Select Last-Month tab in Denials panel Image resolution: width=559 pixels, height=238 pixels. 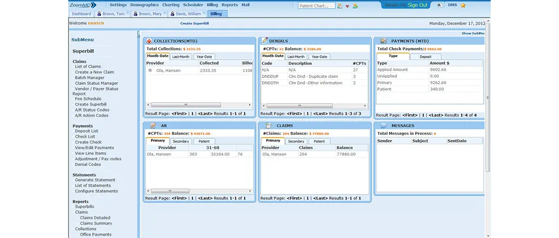coord(296,57)
